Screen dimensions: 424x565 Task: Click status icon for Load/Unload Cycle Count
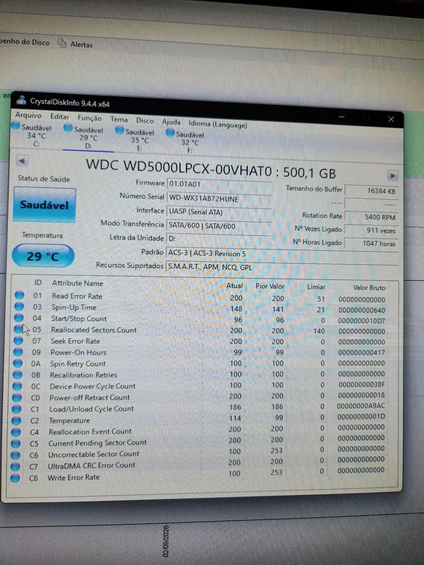17,409
